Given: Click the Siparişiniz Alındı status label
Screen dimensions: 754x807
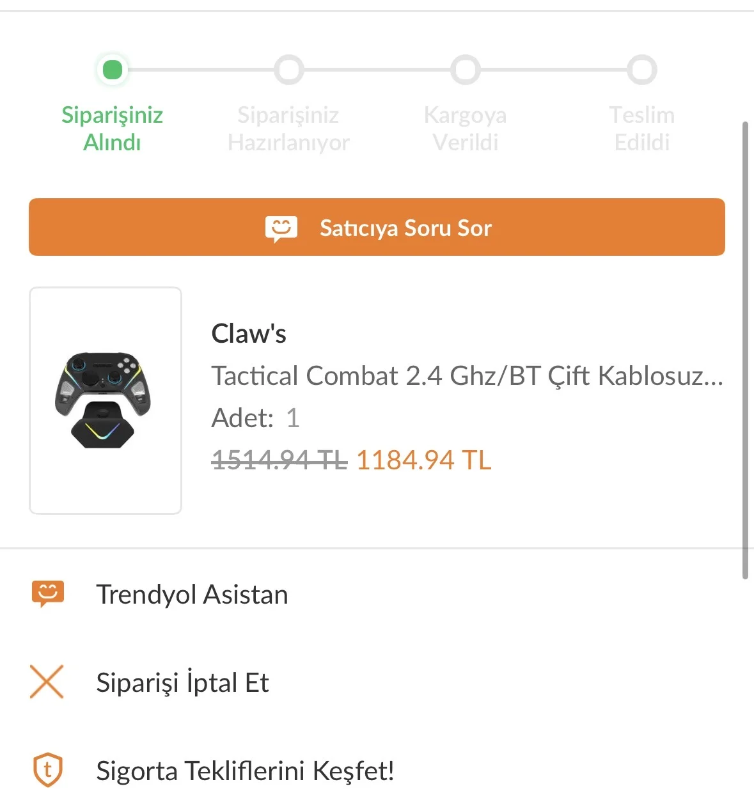Looking at the screenshot, I should (113, 129).
